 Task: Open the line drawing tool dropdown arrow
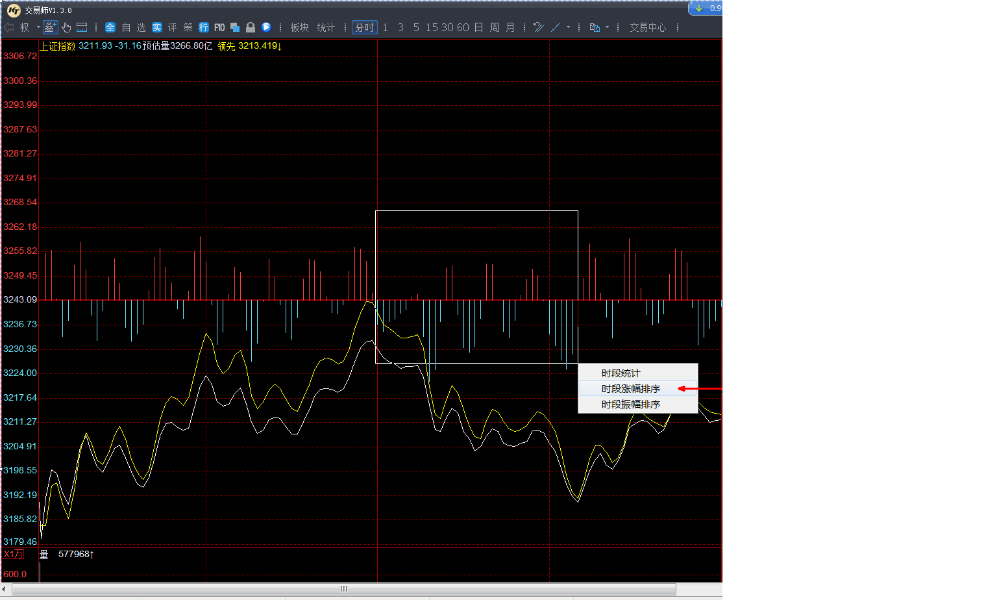tap(568, 27)
